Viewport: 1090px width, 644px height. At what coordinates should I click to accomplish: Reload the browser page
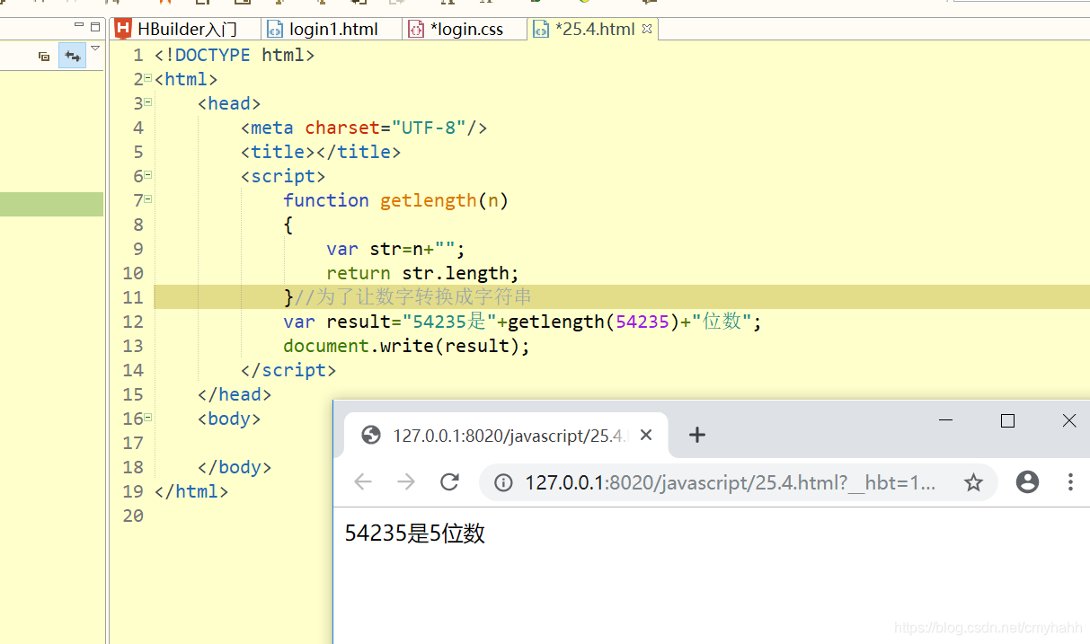[450, 482]
